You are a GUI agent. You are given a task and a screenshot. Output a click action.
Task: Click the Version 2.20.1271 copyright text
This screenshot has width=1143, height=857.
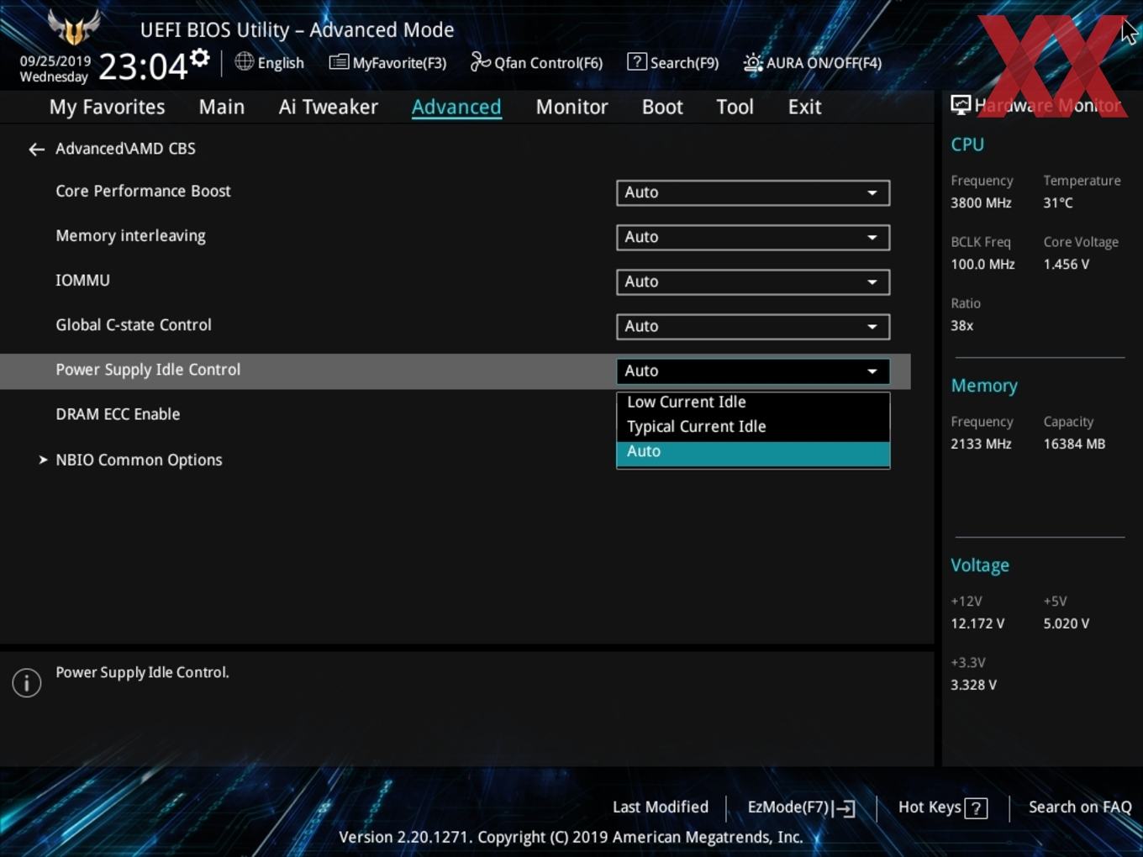click(571, 838)
